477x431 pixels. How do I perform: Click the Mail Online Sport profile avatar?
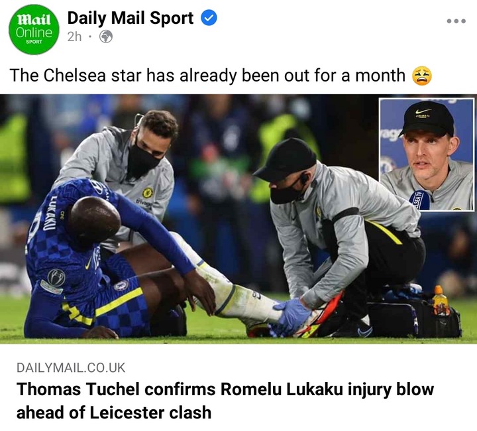34,30
